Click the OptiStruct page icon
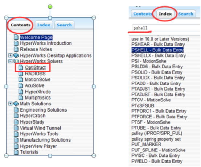Image resolution: width=201 pixels, height=167 pixels. point(21,67)
